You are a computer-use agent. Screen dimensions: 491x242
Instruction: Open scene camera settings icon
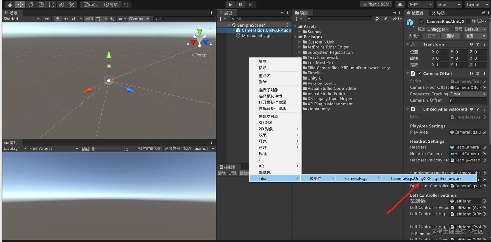coord(120,19)
